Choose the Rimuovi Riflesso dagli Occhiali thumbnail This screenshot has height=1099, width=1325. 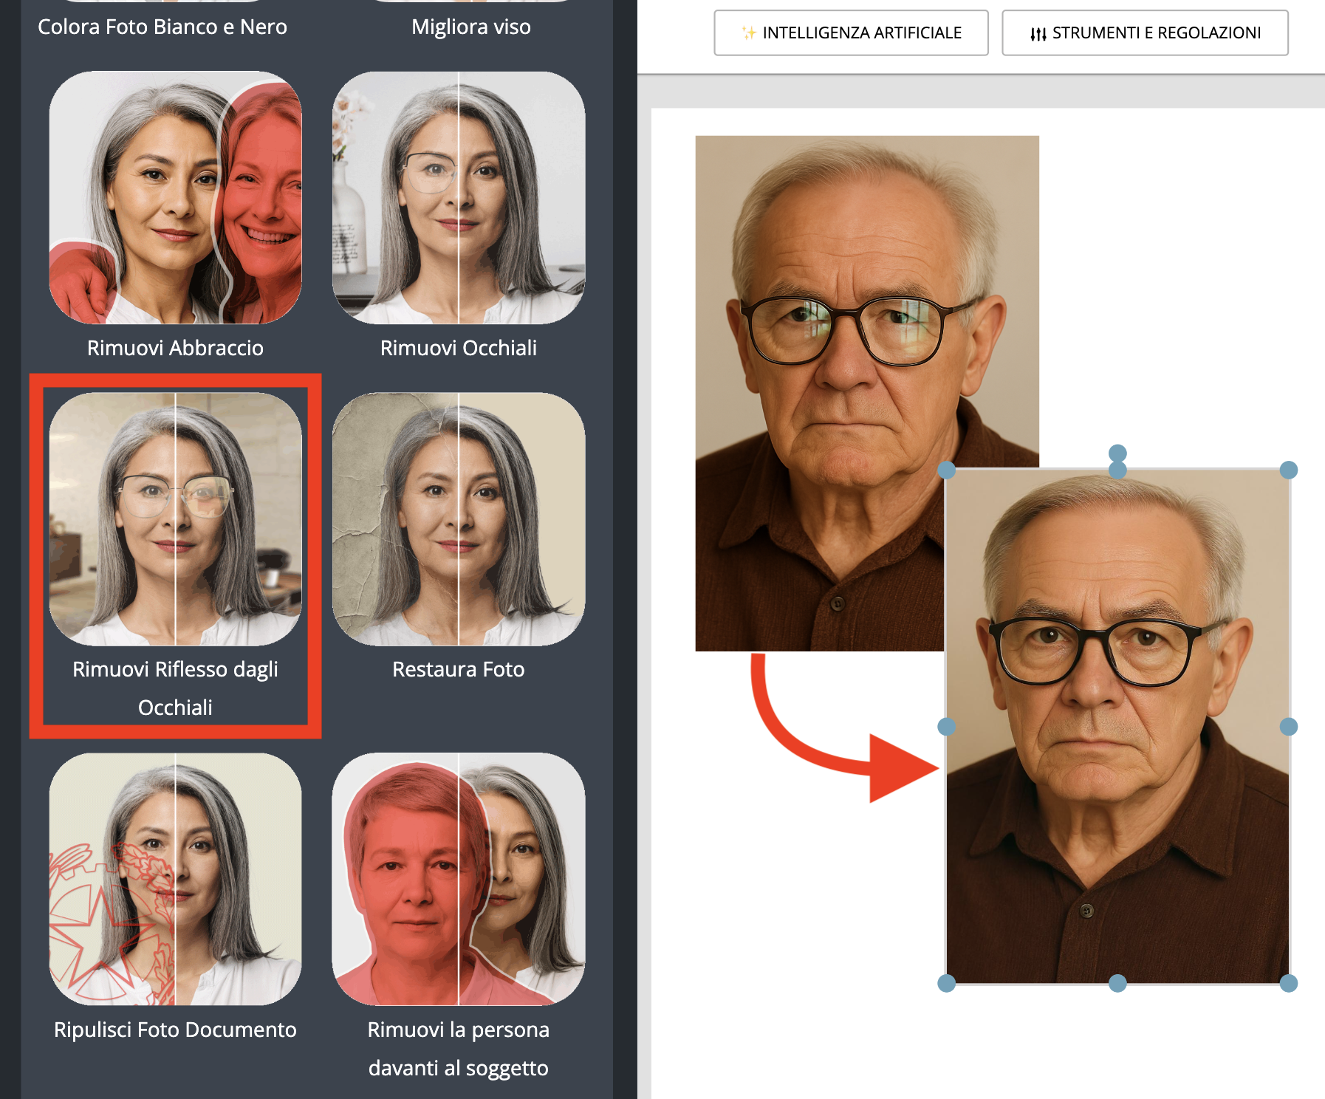(175, 518)
